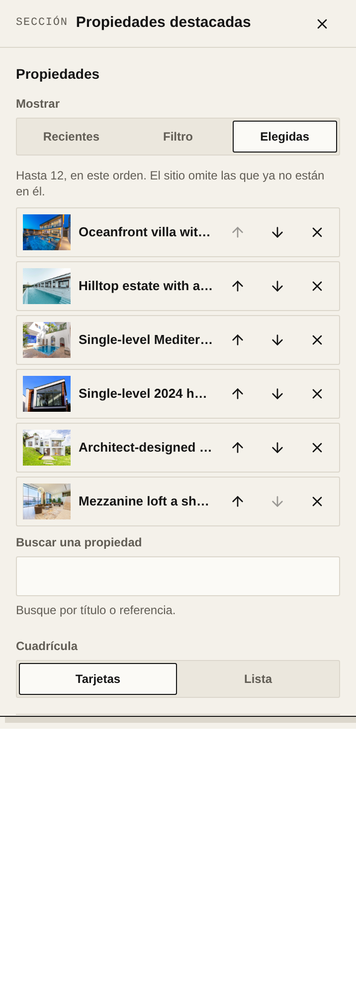
Task: Switch Mostrar to Recientes
Action: tap(71, 137)
